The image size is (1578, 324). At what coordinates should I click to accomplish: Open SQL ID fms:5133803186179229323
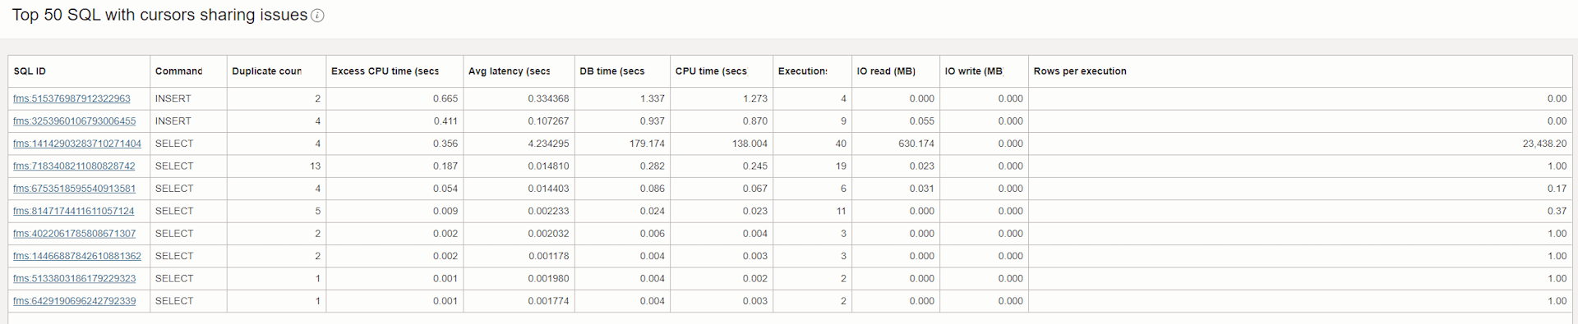point(74,279)
